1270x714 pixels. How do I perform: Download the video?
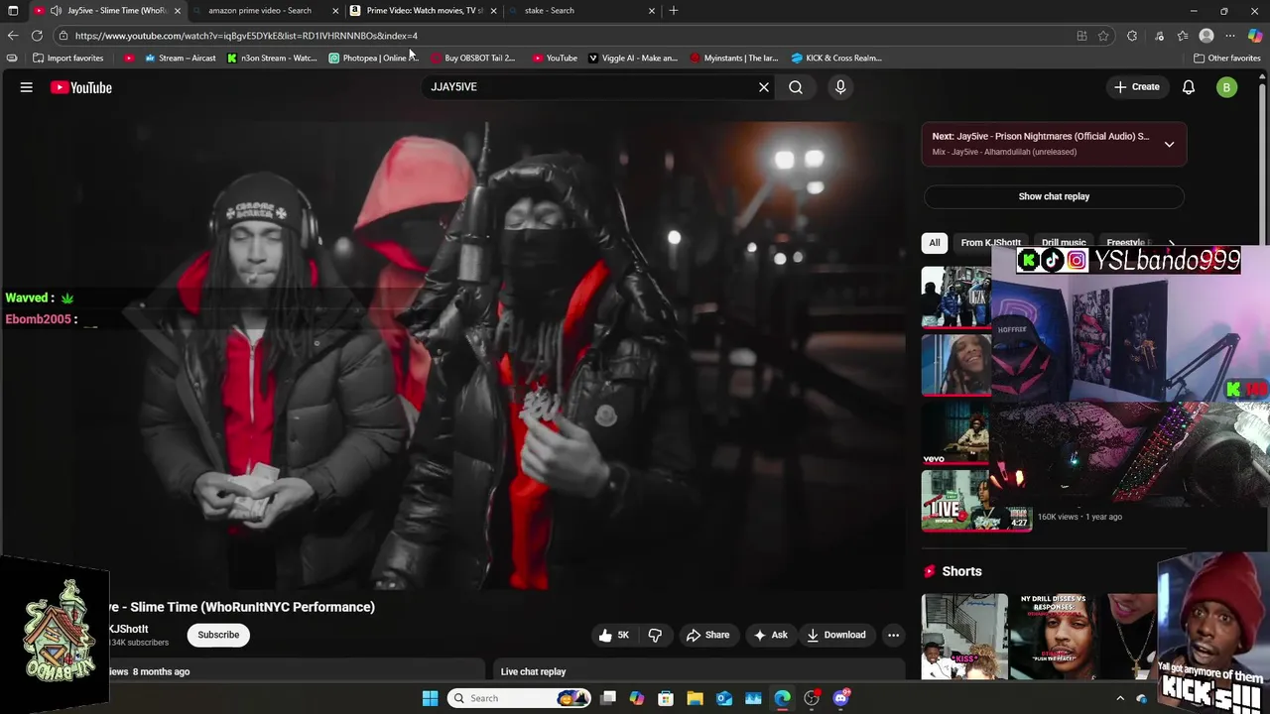click(x=836, y=635)
